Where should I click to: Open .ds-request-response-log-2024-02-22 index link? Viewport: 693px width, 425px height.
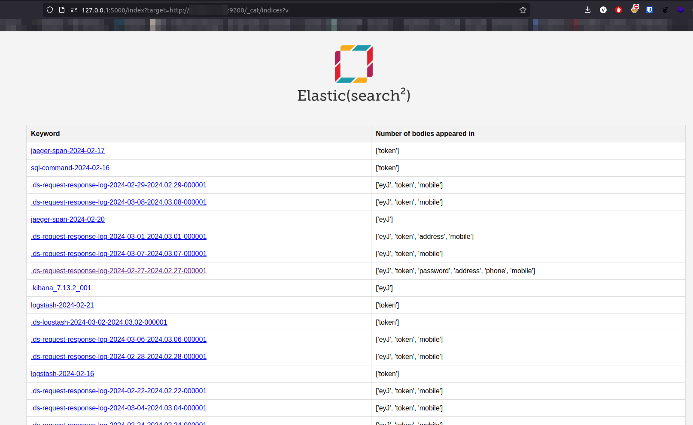119,391
